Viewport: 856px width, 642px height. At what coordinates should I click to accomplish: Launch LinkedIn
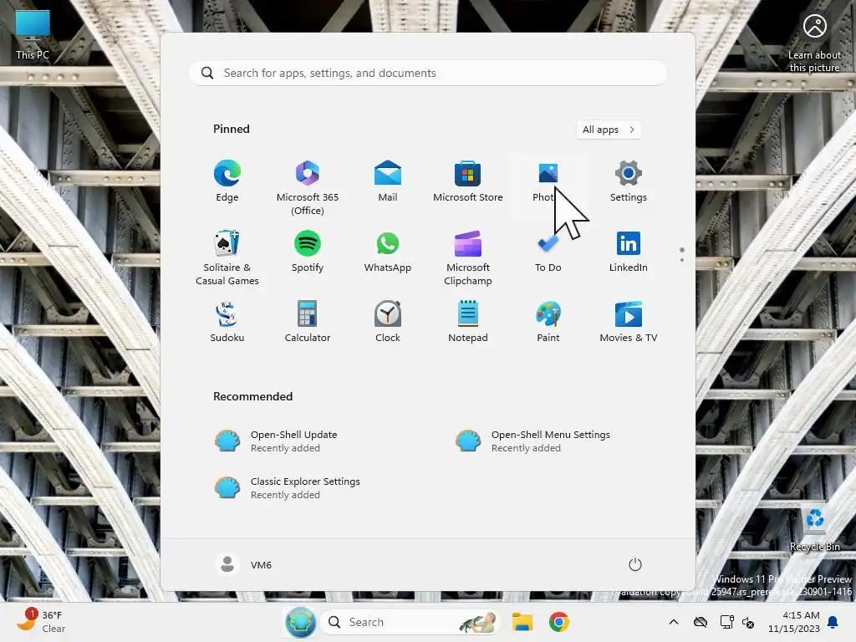tap(629, 252)
